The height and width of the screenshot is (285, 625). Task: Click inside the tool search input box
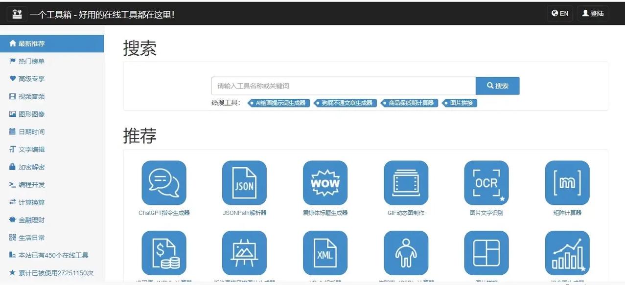click(343, 85)
